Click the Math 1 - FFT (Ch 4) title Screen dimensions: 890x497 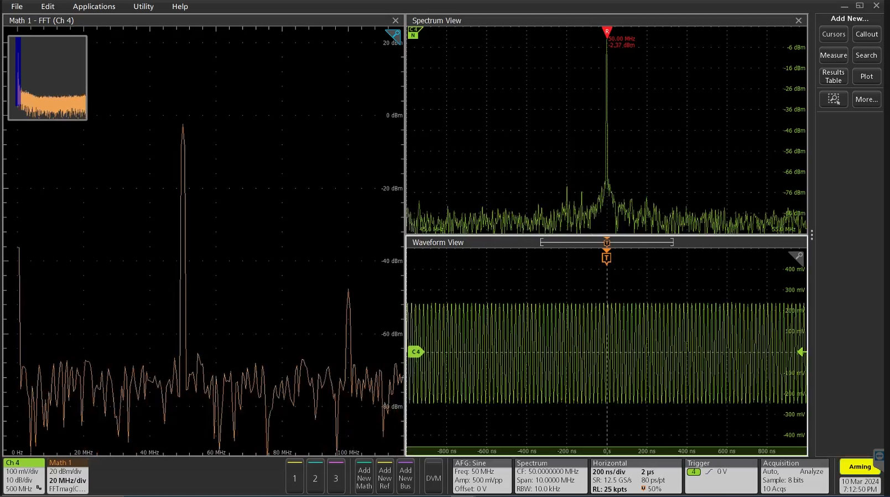(41, 20)
